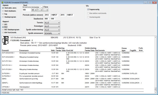Click 'Samfunnsøkonomi grunnfag' course name
Screen dimensions: 158x95
point(29,79)
